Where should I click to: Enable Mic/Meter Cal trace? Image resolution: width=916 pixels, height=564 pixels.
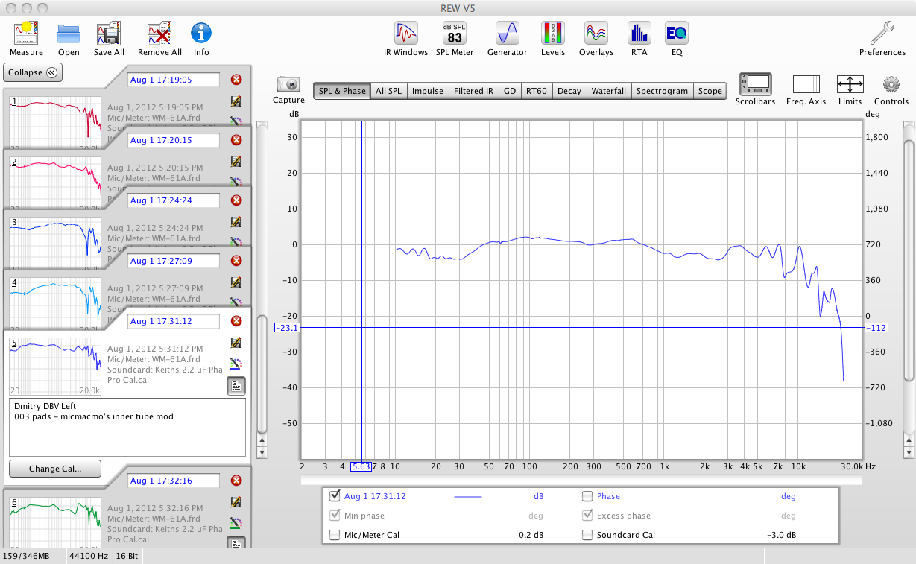coord(335,534)
